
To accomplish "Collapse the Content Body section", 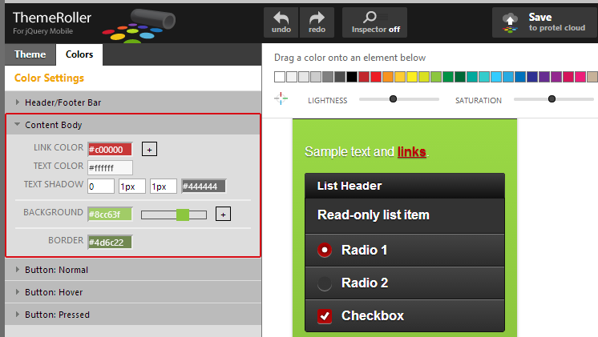I will (x=133, y=125).
